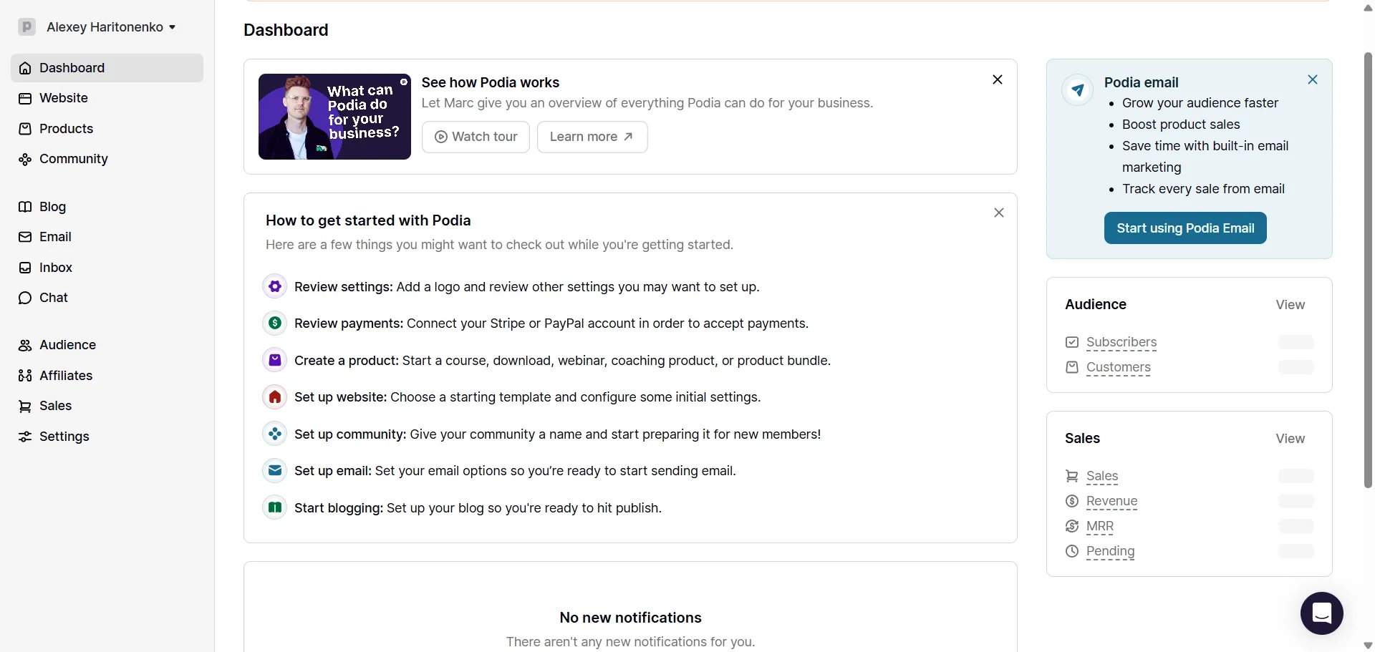Click the Settings sliders icon in sidebar
Viewport: 1375px width, 652px height.
[x=25, y=437]
